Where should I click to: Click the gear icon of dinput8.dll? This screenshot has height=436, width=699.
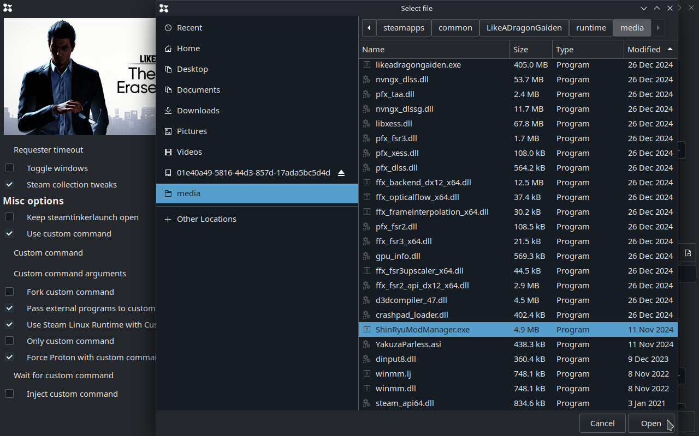click(x=367, y=359)
